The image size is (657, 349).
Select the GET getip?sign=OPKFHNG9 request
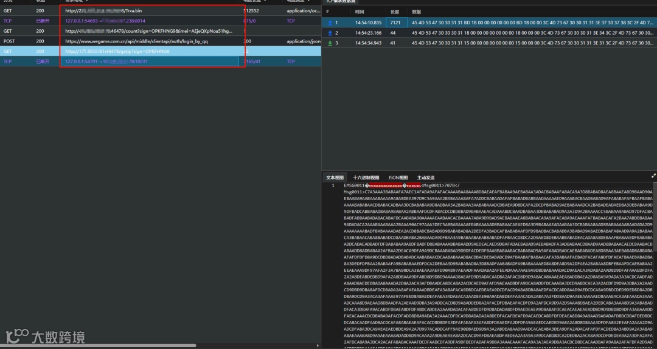[x=161, y=51]
